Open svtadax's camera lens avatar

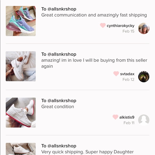click(144, 77)
